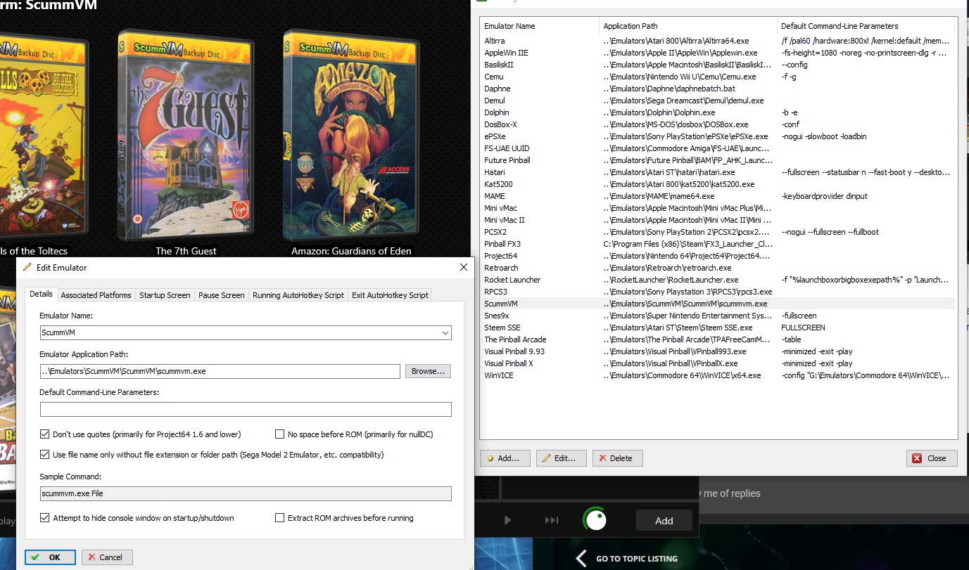Toggle the Use file name only checkbox
The image size is (969, 570).
[45, 455]
